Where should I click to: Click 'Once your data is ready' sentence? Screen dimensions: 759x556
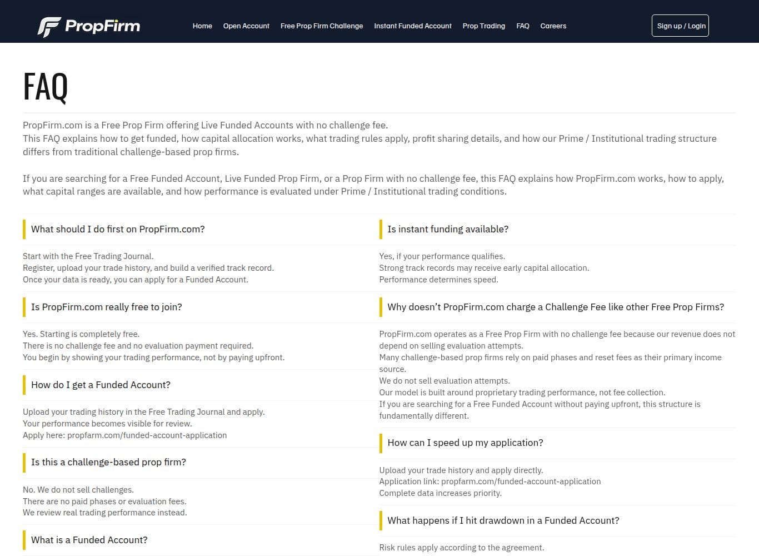pyautogui.click(x=136, y=280)
